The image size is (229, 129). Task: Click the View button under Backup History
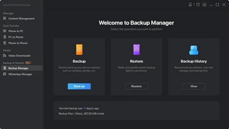click(194, 86)
